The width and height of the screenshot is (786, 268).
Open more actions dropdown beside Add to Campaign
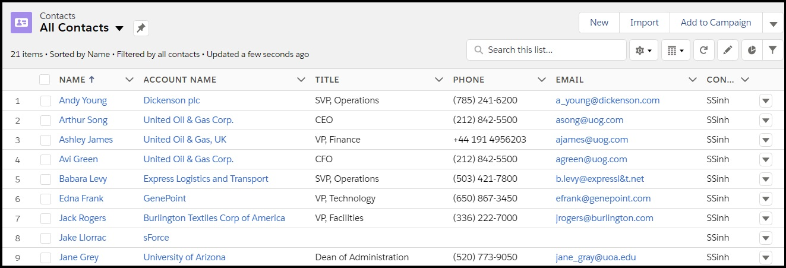click(773, 24)
